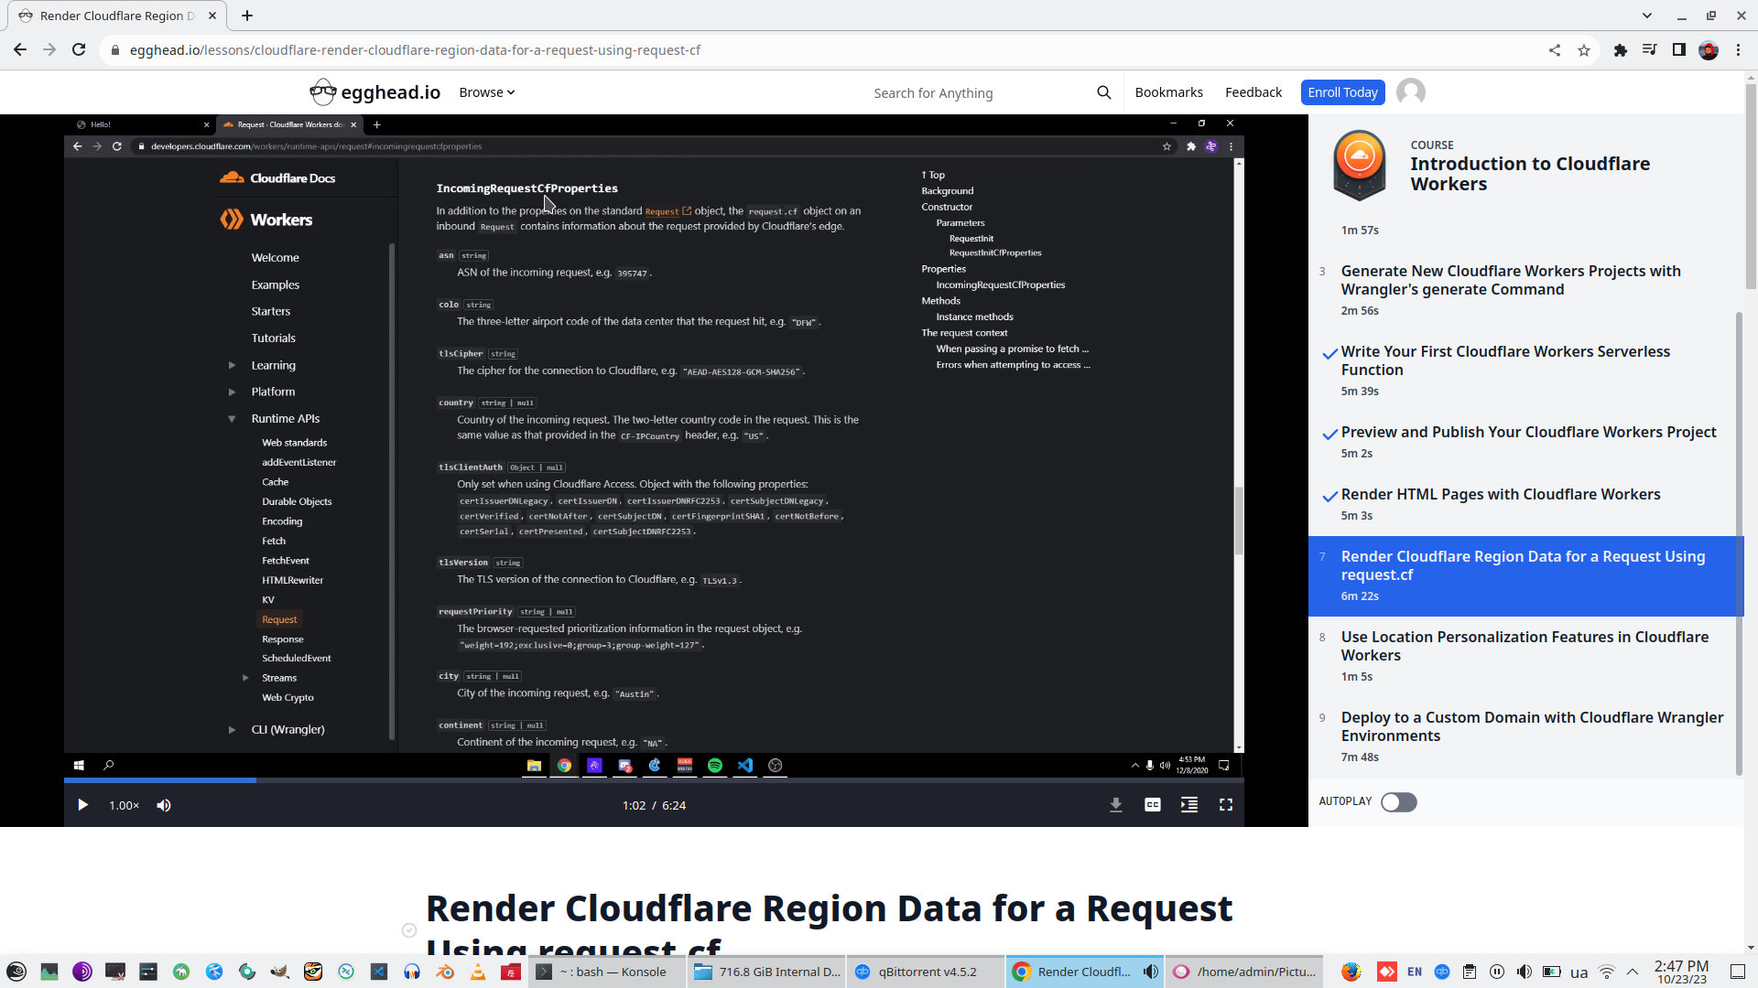
Task: Open the Bookmarks menu item
Action: (1168, 92)
